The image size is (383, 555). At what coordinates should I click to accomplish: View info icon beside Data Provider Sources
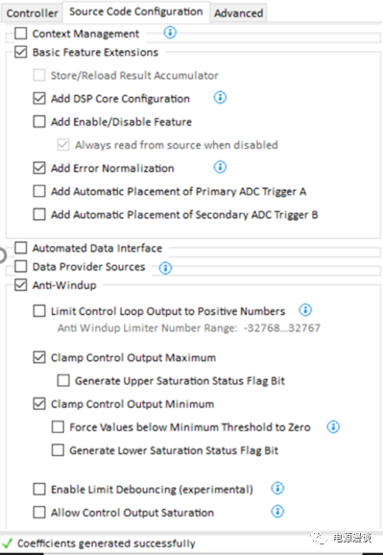165,268
